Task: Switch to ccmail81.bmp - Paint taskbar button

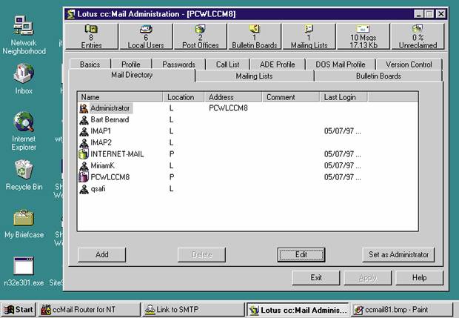Action: point(401,310)
